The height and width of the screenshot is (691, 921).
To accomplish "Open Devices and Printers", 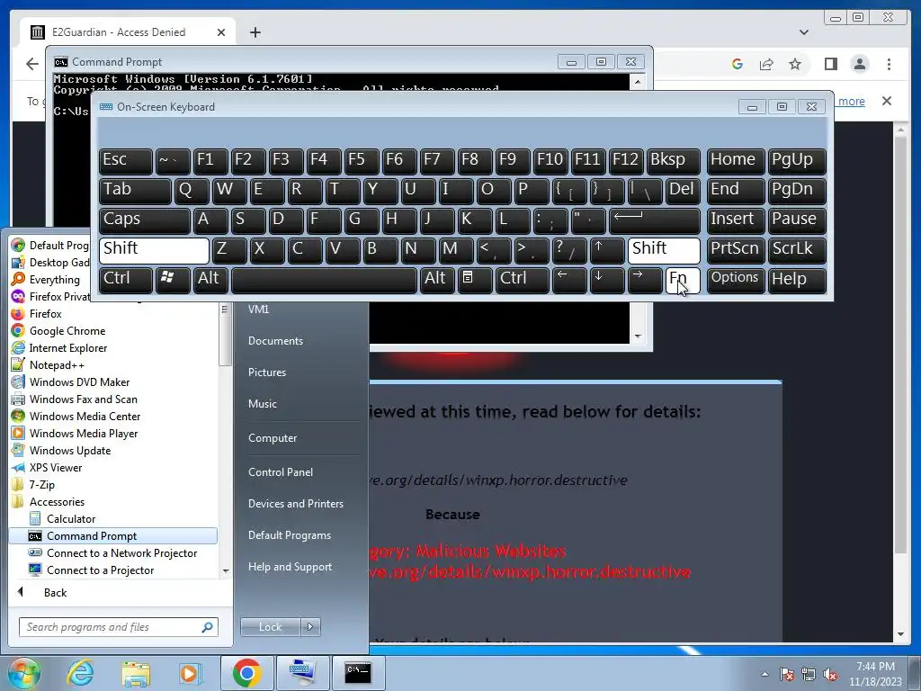I will (x=295, y=504).
